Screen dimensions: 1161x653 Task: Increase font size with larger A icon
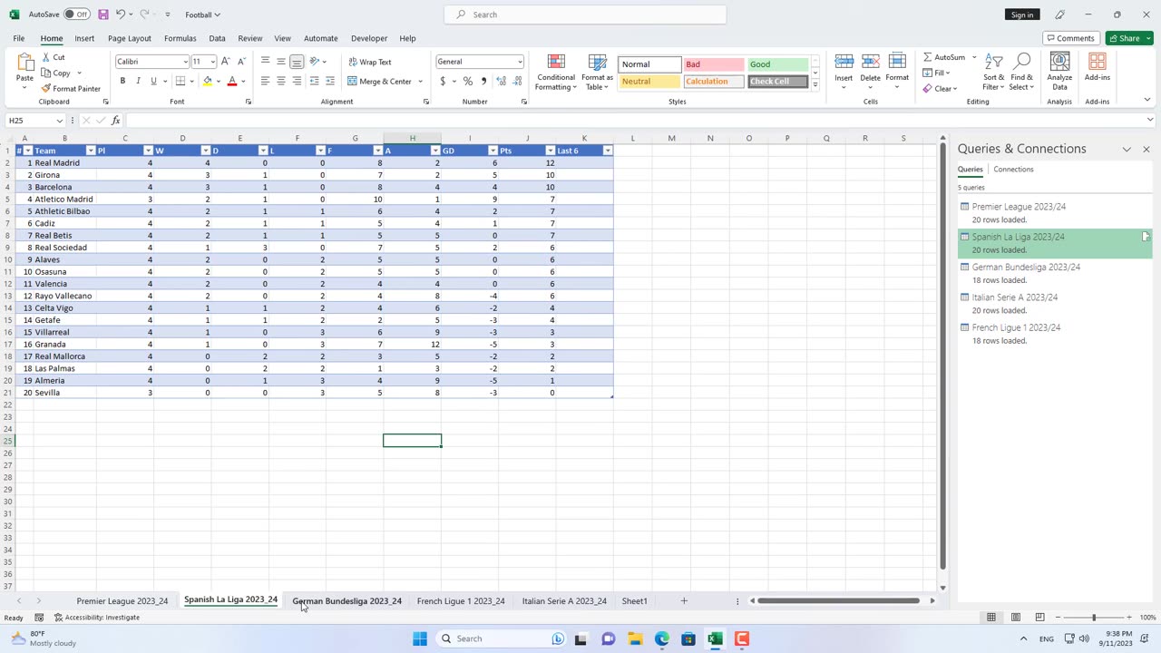coord(227,62)
